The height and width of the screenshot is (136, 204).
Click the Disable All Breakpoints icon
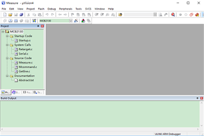tap(191, 15)
